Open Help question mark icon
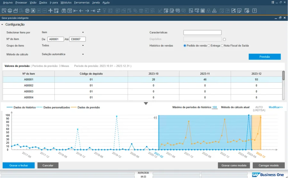 (255, 11)
